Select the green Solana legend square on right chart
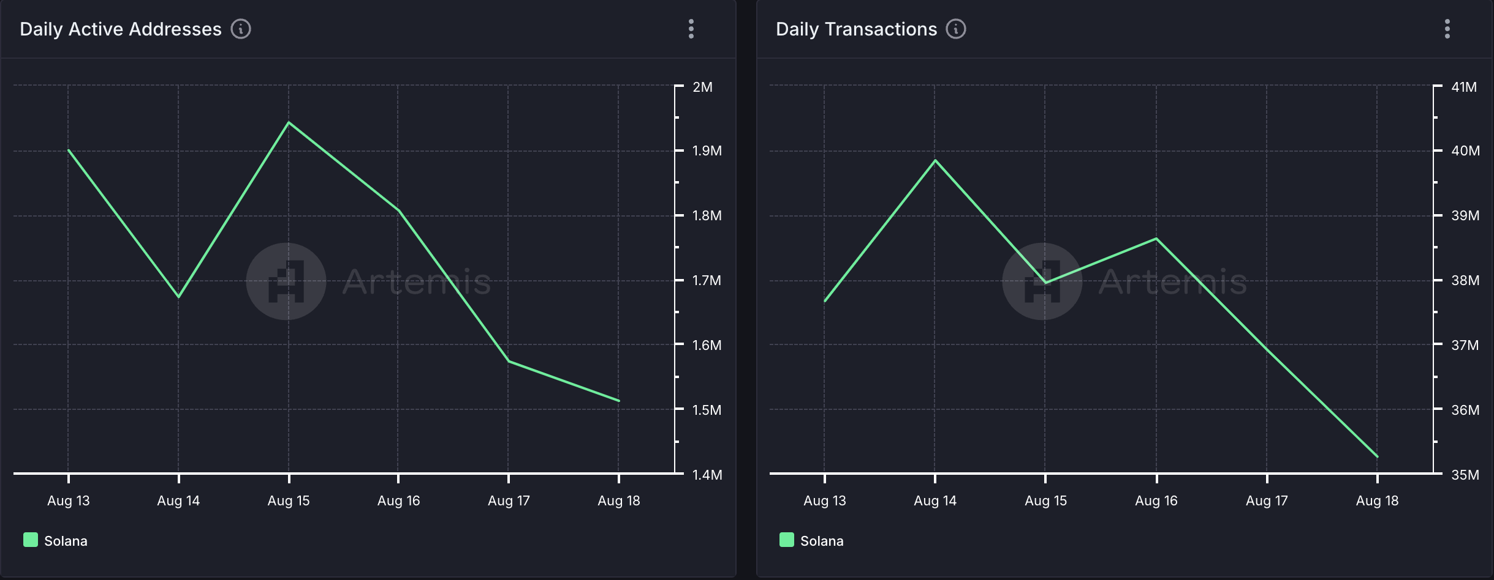Screen dimensions: 1494x580 tap(787, 540)
